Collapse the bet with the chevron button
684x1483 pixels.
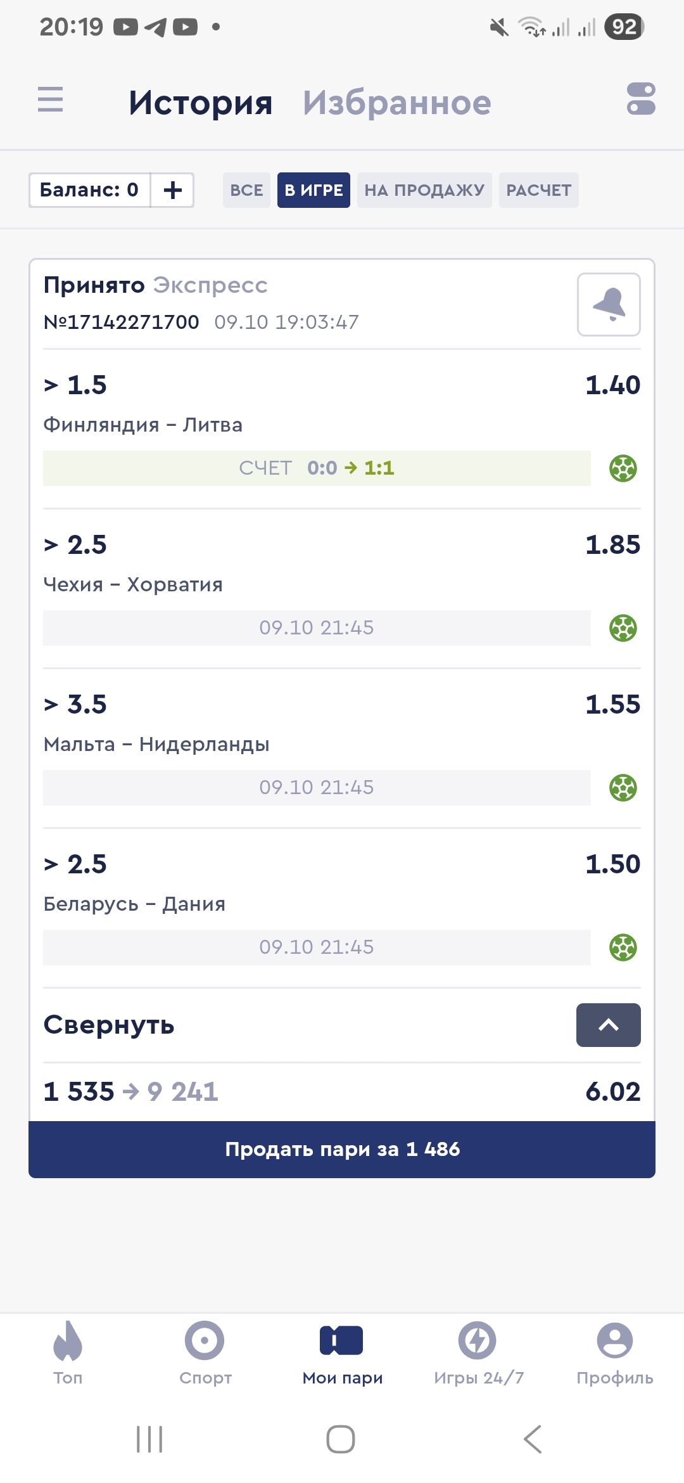pyautogui.click(x=608, y=1025)
